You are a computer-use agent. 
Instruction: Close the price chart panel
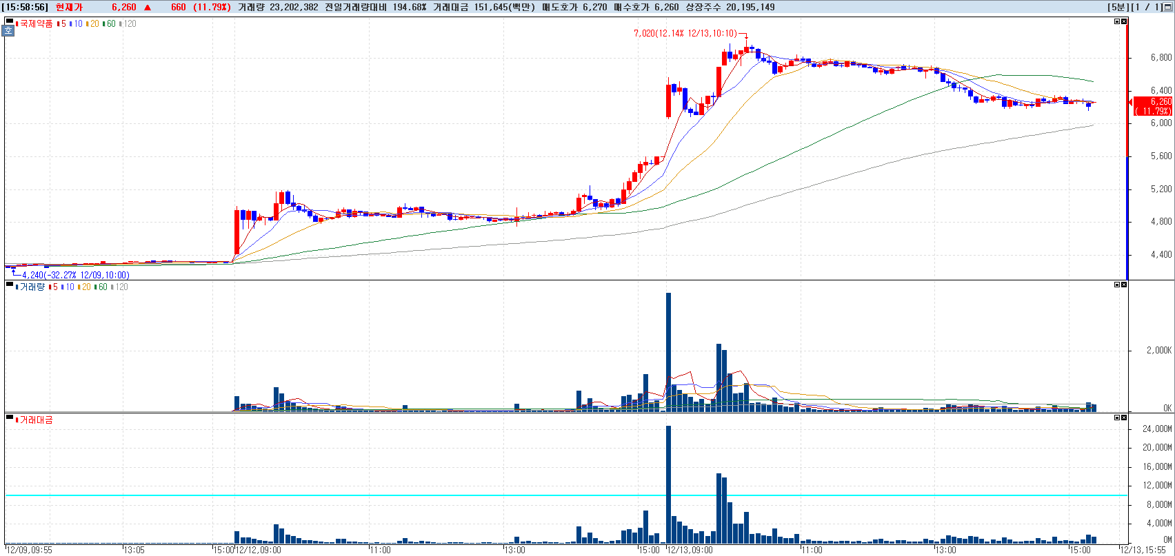tap(1124, 21)
